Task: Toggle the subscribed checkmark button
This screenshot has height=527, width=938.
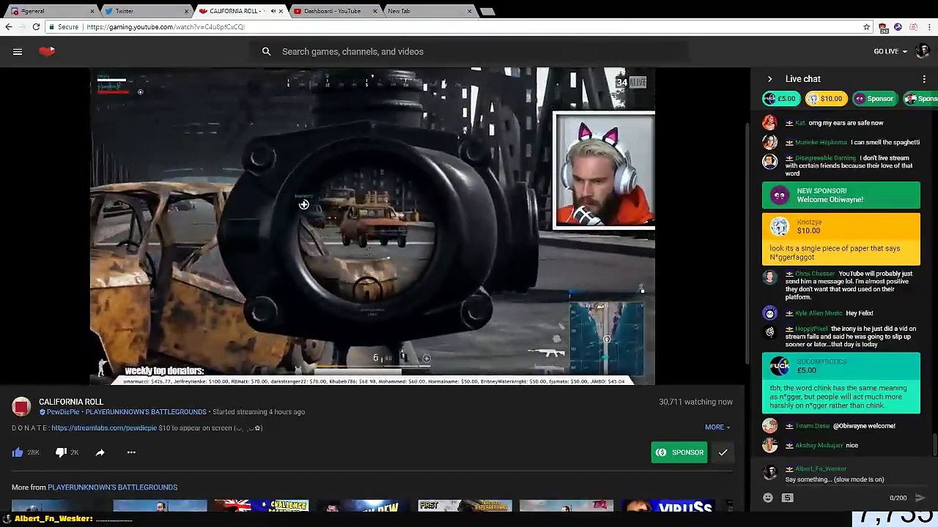Action: click(x=723, y=452)
